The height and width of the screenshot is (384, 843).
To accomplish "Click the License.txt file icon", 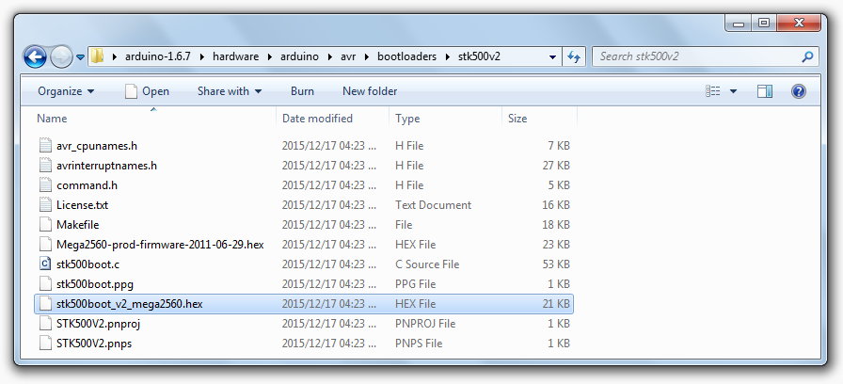I will coord(45,204).
